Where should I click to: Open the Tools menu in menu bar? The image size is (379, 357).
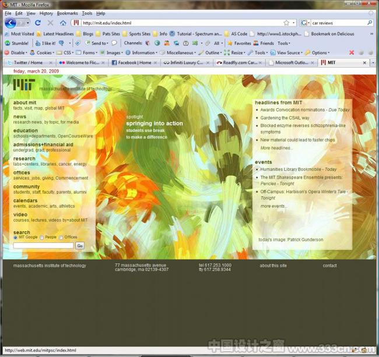(x=87, y=13)
